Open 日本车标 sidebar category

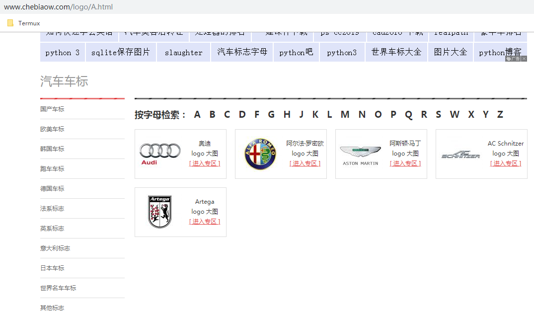[52, 268]
